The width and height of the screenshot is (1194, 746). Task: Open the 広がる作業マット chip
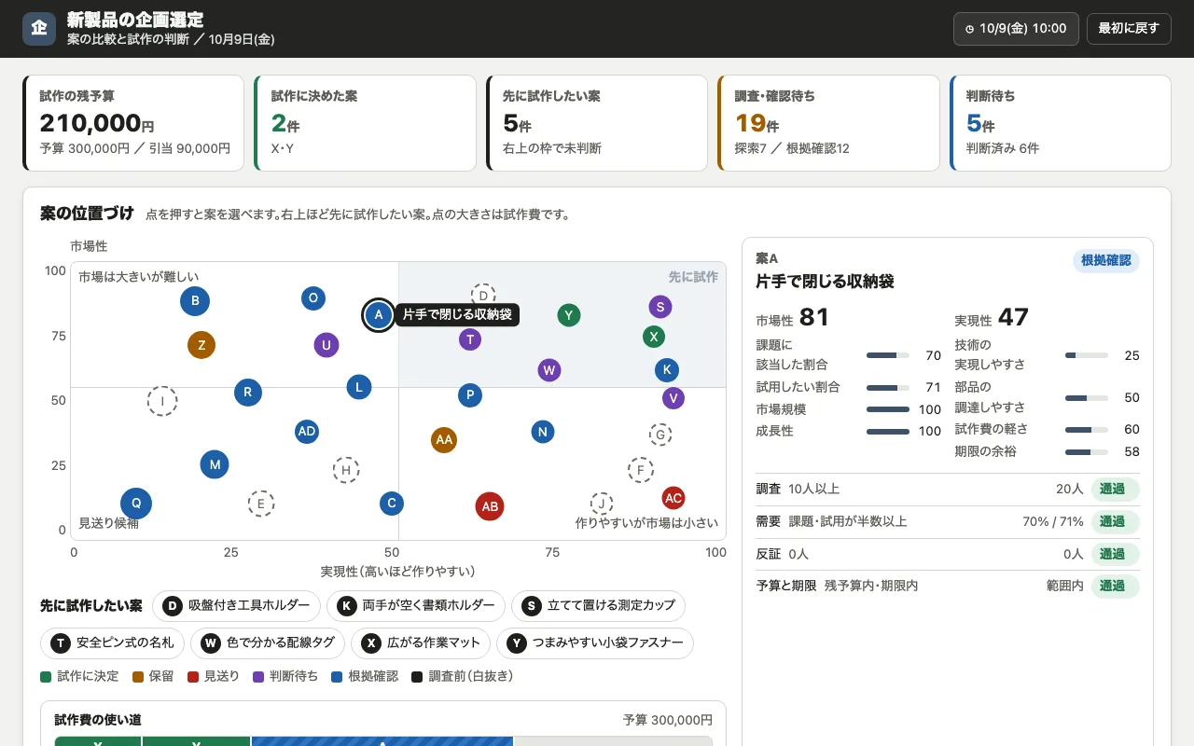tap(420, 643)
